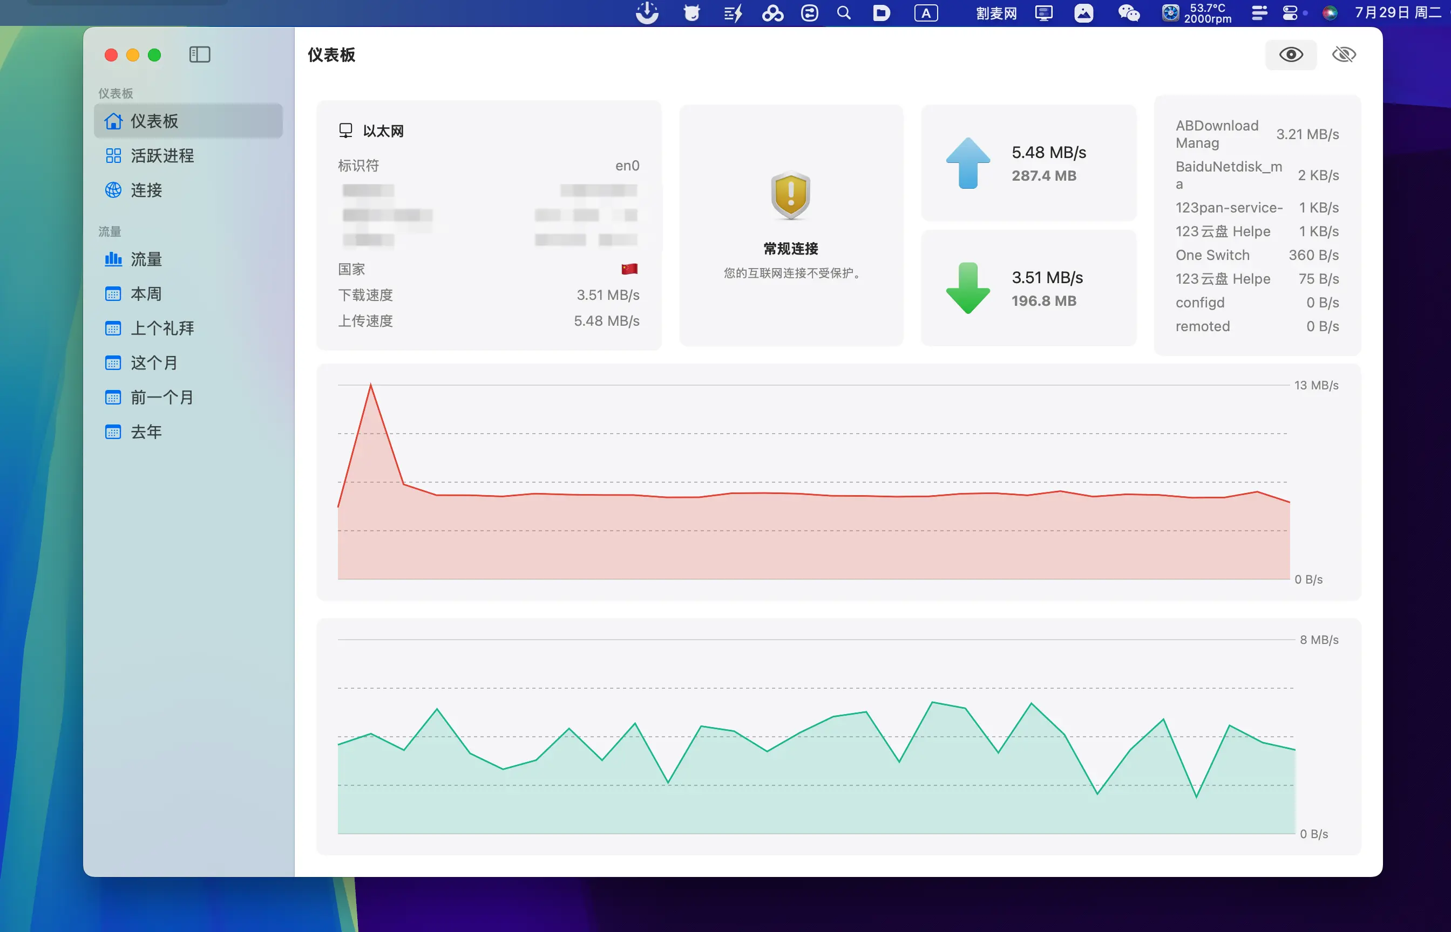This screenshot has width=1451, height=932.
Task: Select 上个礼拜 traffic period
Action: [x=162, y=328]
